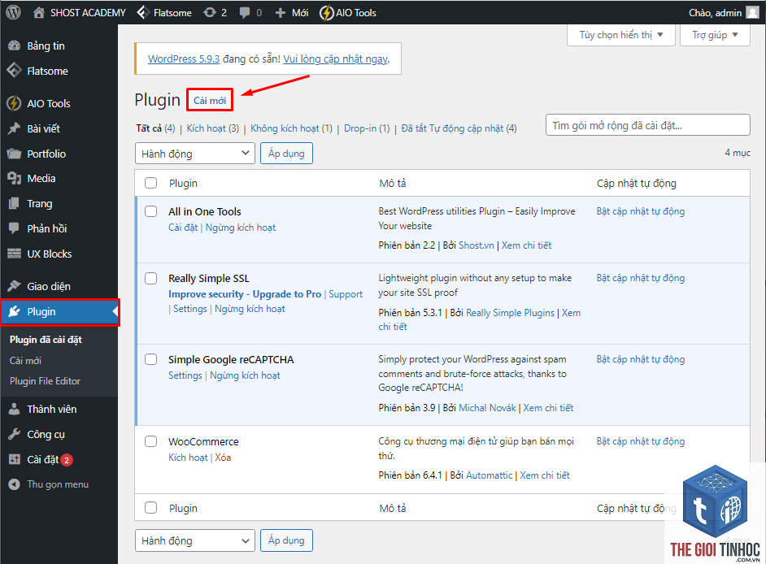
Task: Open Settings link under Simple Google reCAPTCHA
Action: click(185, 375)
